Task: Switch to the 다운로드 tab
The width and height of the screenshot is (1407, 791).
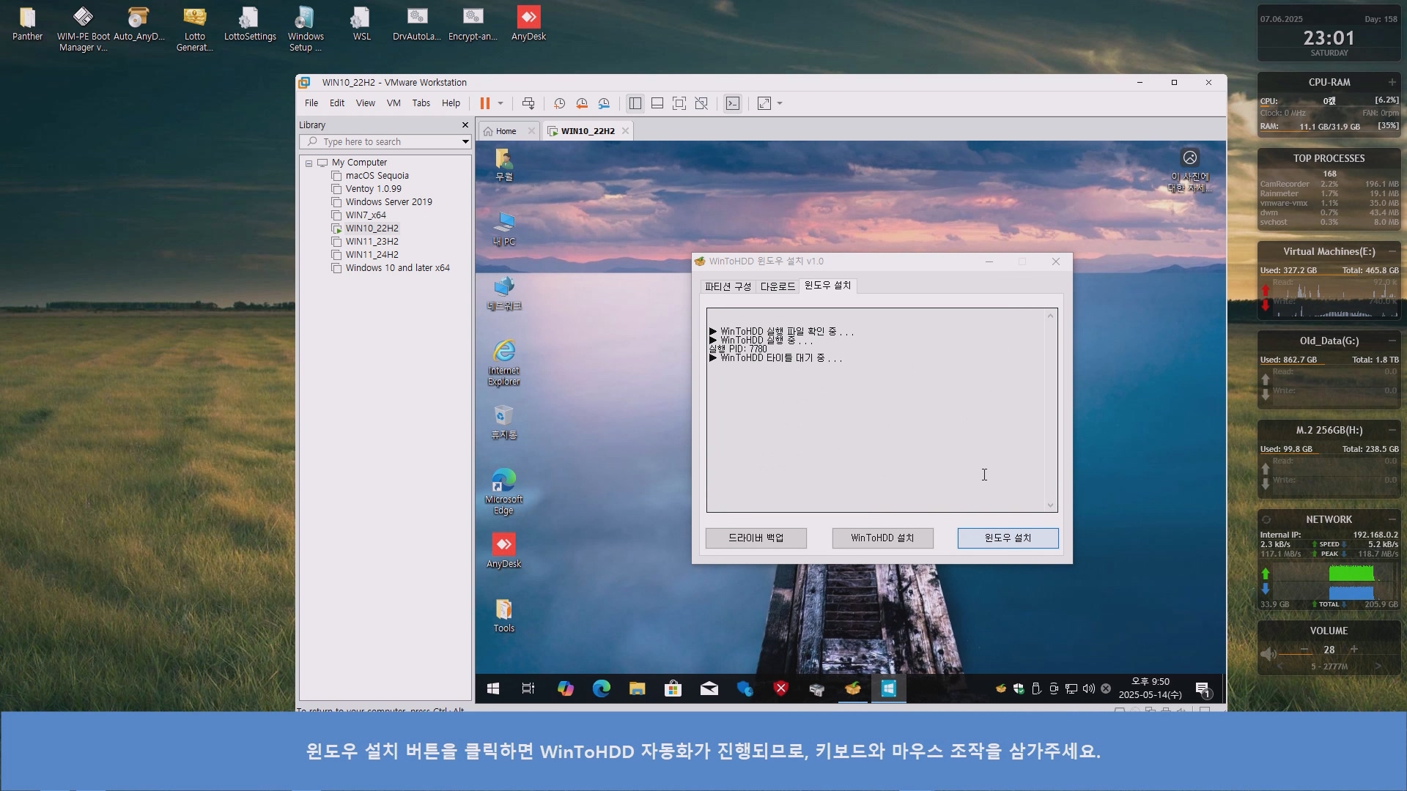Action: point(778,286)
